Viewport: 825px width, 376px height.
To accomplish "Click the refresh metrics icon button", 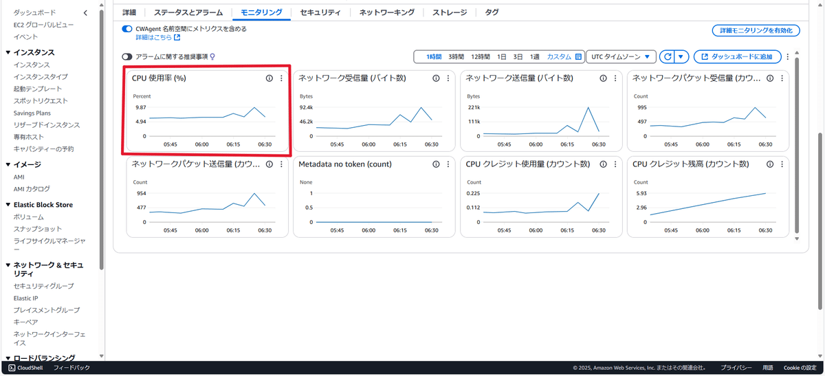I will pos(666,57).
